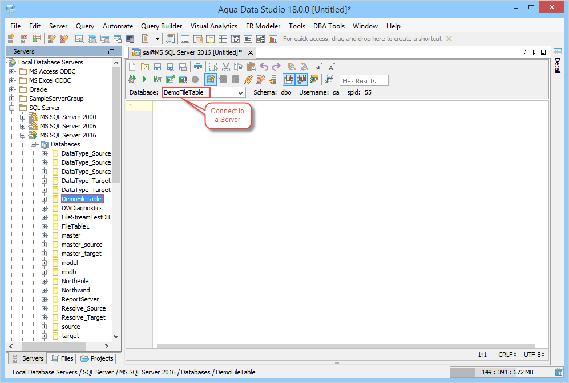Click the servers tree vertical scrollbar
The image size is (569, 383).
(x=116, y=124)
